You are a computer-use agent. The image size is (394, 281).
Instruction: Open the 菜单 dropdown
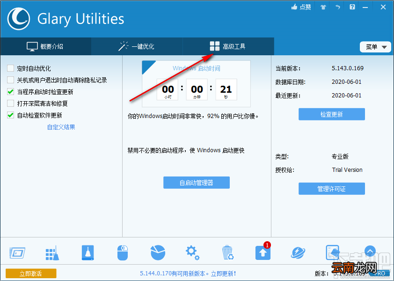coord(375,47)
